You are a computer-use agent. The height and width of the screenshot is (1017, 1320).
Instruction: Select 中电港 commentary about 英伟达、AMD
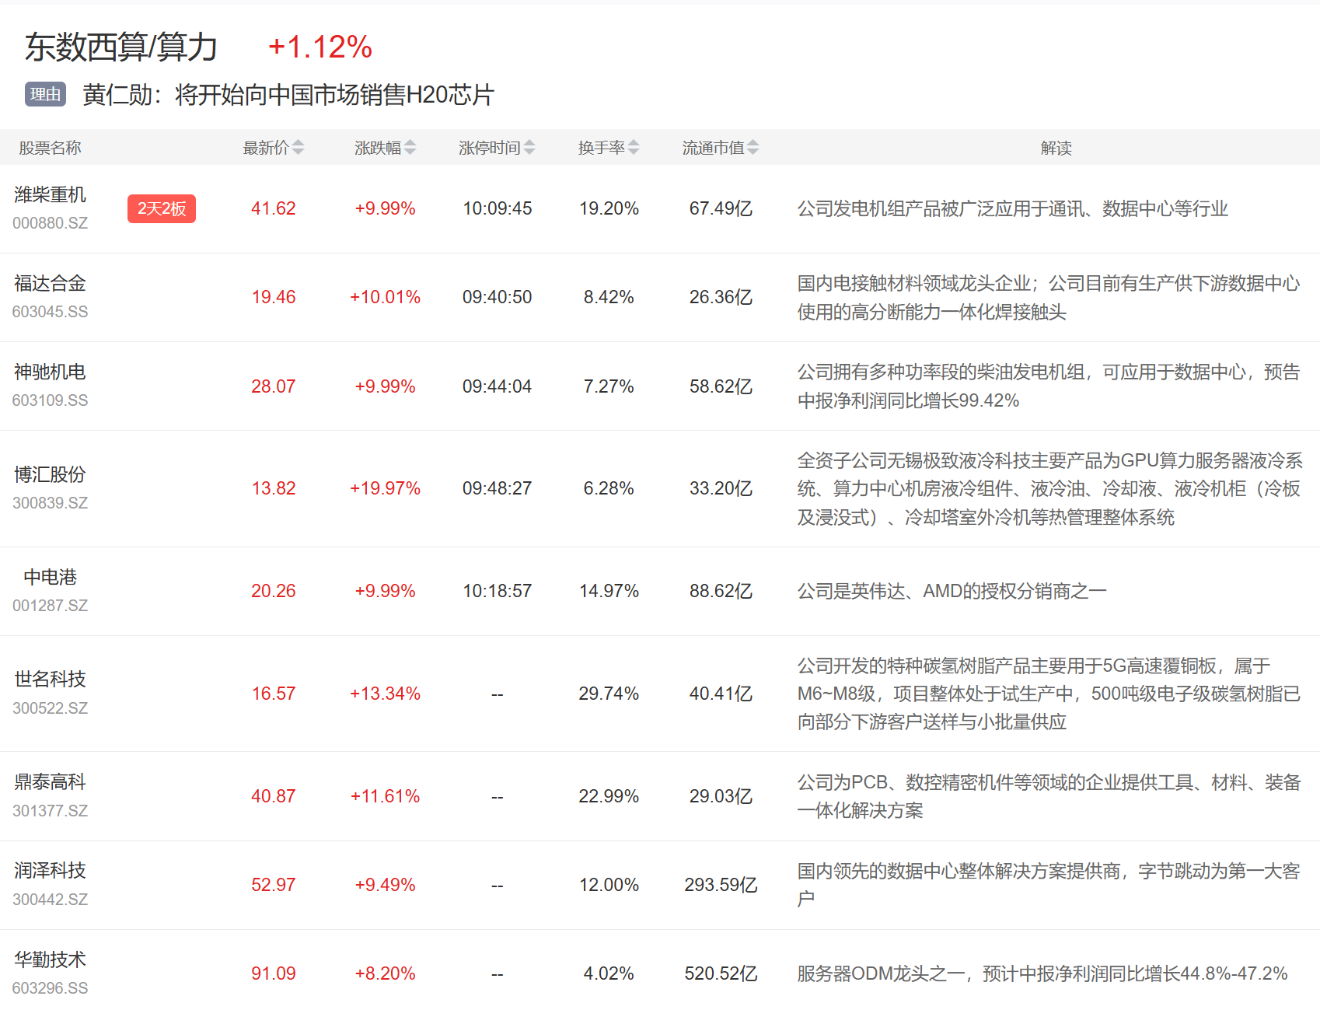952,591
